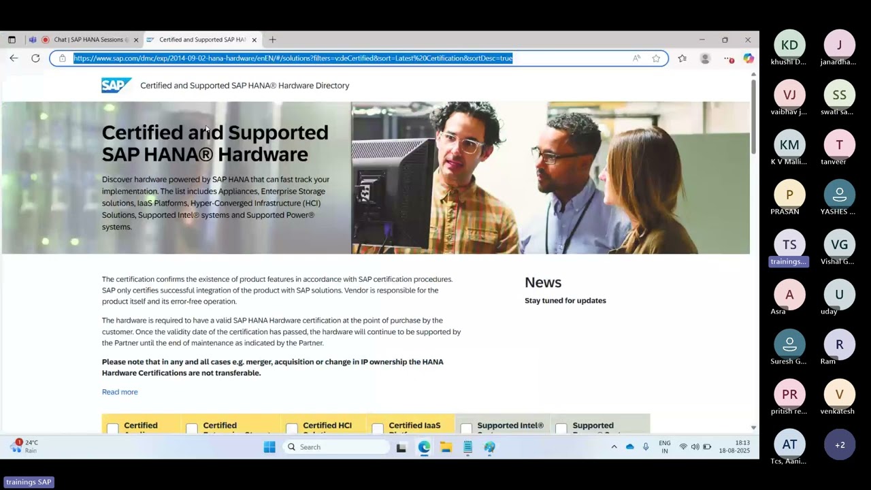Click the taskbar Search box
The height and width of the screenshot is (490, 871).
point(336,447)
